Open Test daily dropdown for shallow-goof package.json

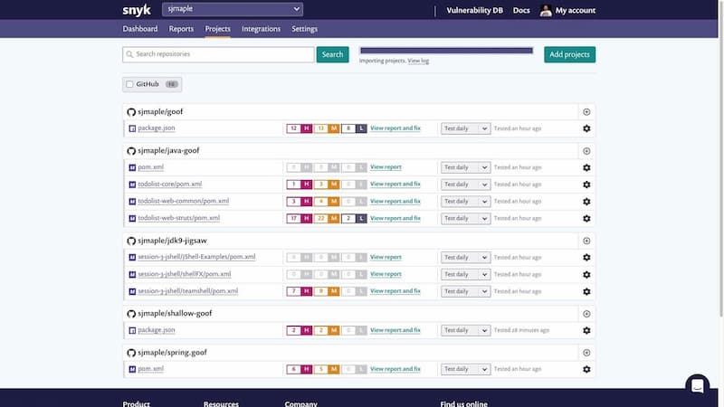pyautogui.click(x=465, y=330)
